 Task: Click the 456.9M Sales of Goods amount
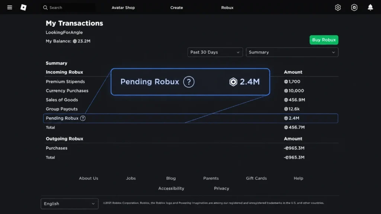[295, 100]
